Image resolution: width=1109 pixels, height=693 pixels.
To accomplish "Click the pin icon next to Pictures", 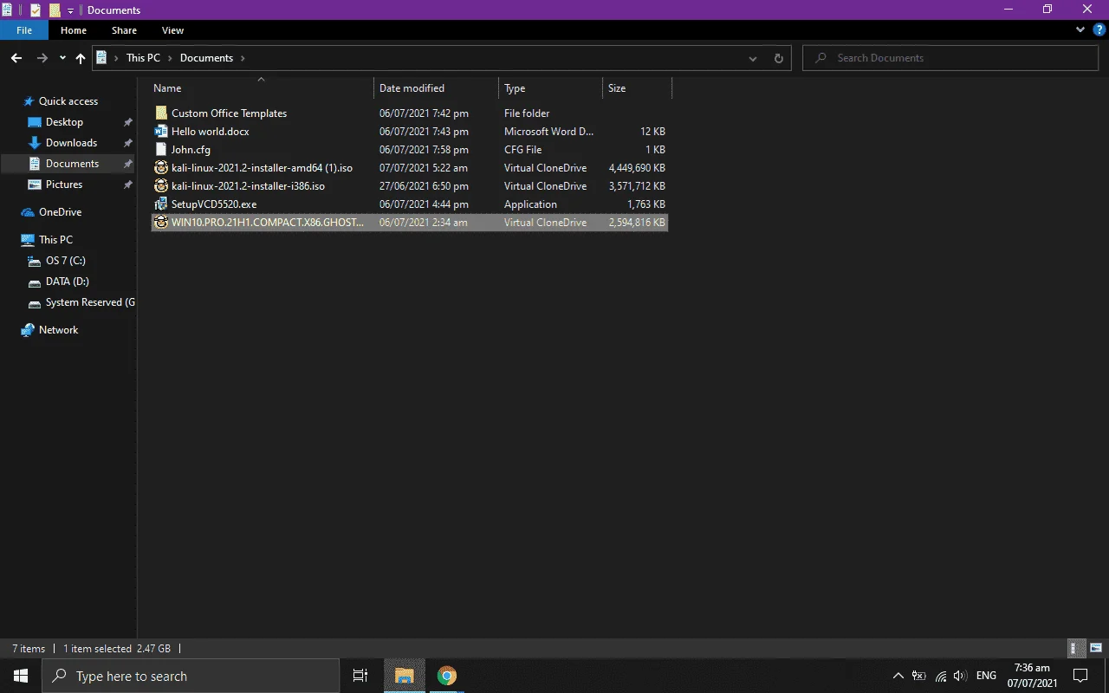I will pos(127,185).
